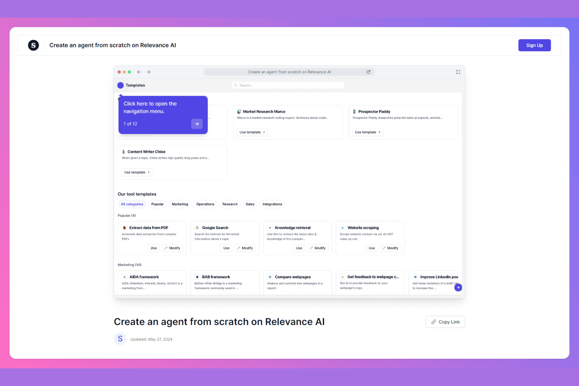
Task: Select the Sales category filter
Action: point(250,204)
